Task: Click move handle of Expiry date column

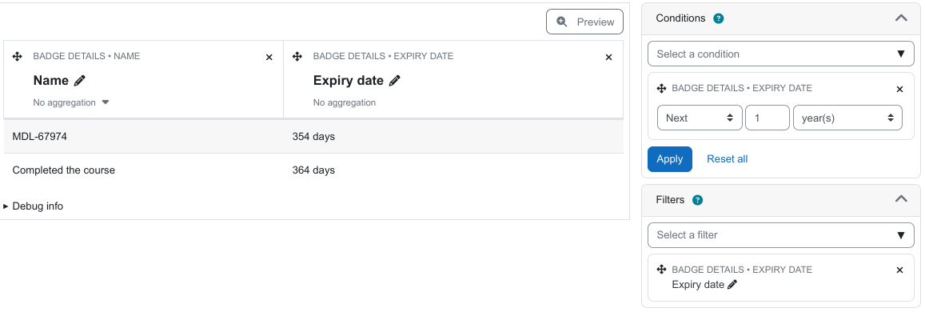Action: click(x=297, y=57)
